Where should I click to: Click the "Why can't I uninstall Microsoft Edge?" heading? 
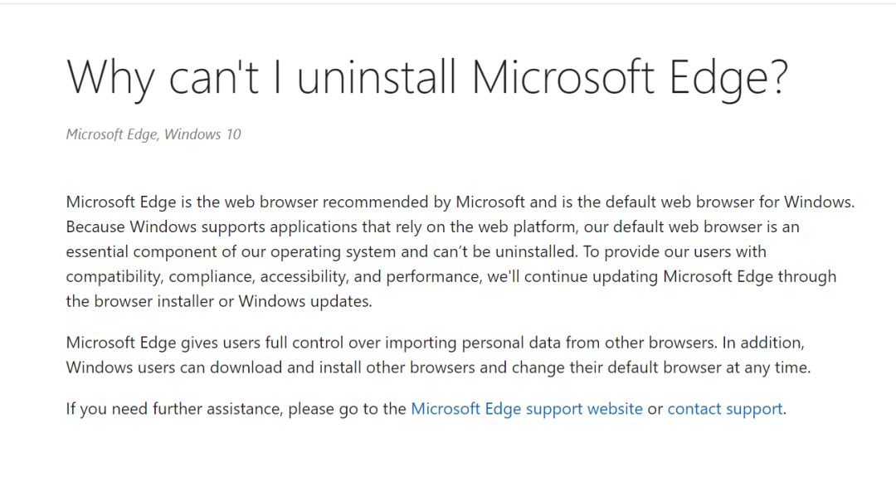tap(426, 78)
